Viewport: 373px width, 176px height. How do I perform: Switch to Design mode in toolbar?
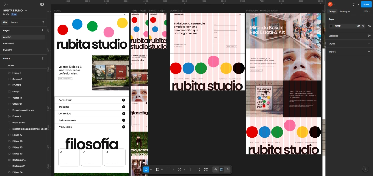point(221,170)
